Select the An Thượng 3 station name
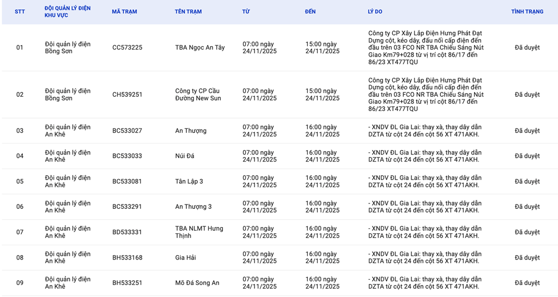Image resolution: width=558 pixels, height=297 pixels. pos(193,207)
